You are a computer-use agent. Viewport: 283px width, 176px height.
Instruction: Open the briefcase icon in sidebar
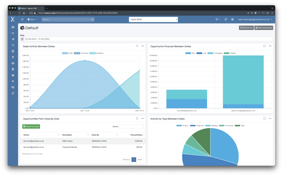click(x=13, y=75)
